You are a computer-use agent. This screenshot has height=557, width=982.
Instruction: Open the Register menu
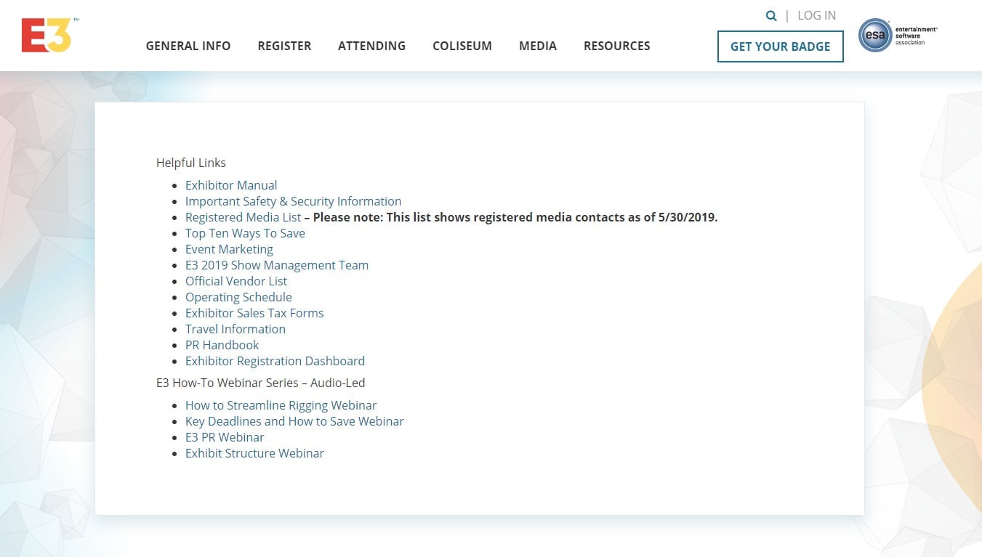[284, 46]
